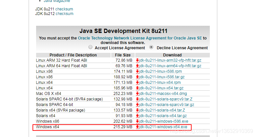Screen dimensions: 256x137
Task: Click the Product / File Description column header
Action: [x=73, y=55]
